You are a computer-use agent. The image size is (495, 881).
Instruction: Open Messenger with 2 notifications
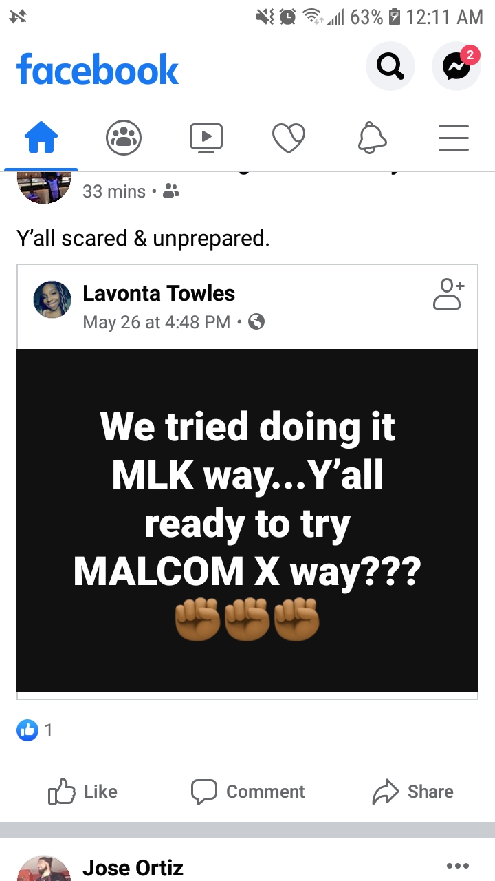456,66
